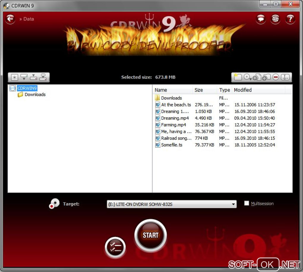This screenshot has width=303, height=272.
Task: Sort by the Name column header
Action: point(173,90)
